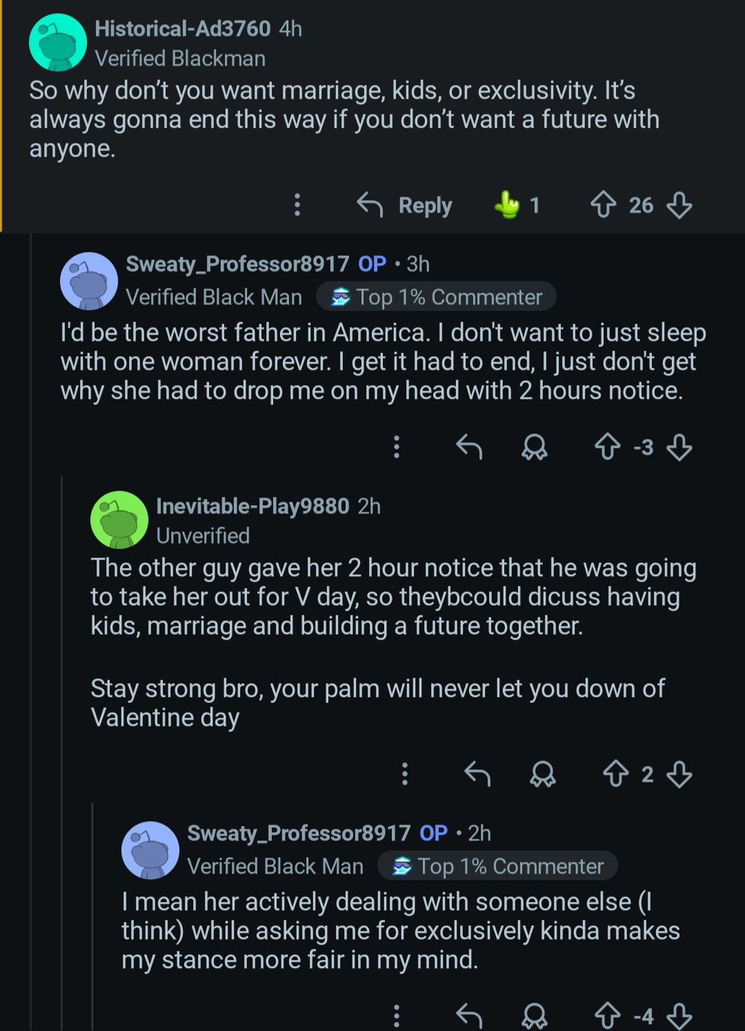Downvote Inevitable-Play9880's comment
The image size is (745, 1031).
(x=679, y=774)
